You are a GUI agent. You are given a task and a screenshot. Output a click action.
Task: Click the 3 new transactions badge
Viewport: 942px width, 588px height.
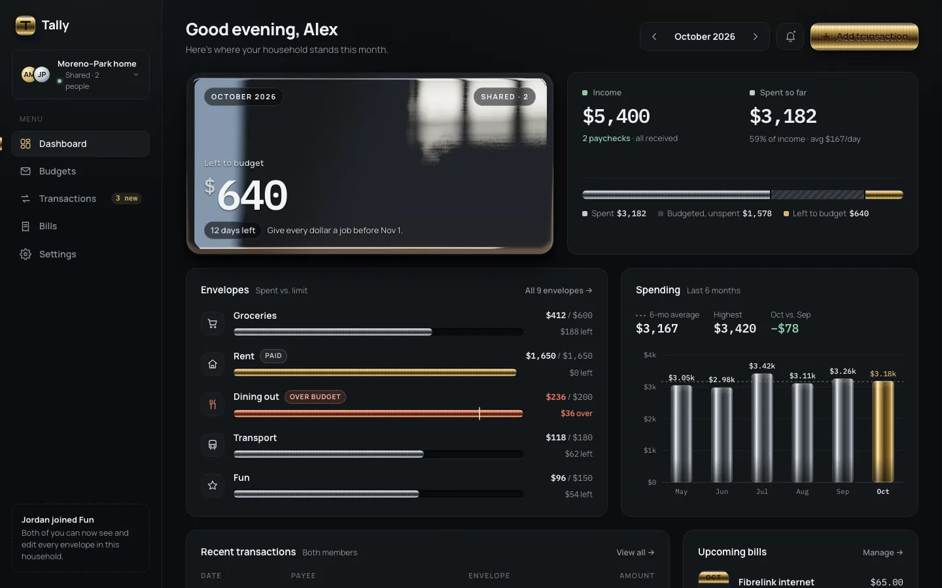tap(127, 199)
